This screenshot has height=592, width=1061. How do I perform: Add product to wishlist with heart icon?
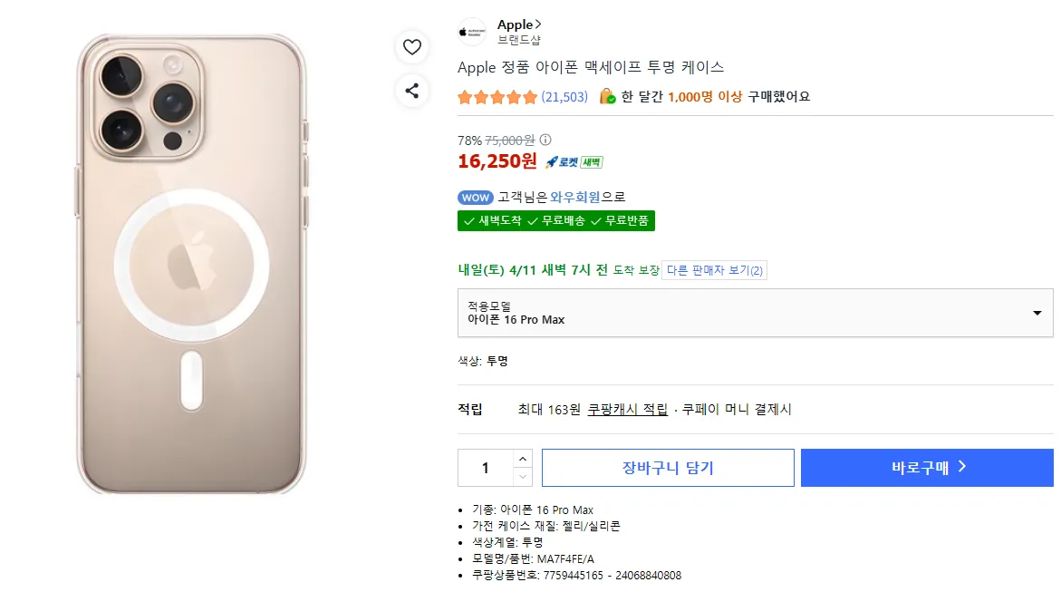click(412, 47)
